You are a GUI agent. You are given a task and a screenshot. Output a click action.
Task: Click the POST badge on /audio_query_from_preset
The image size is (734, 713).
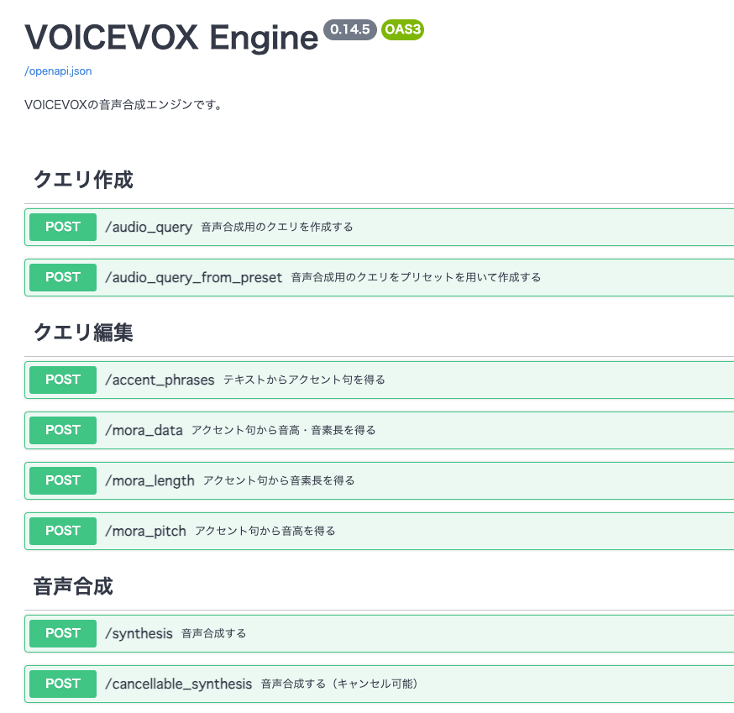(62, 277)
